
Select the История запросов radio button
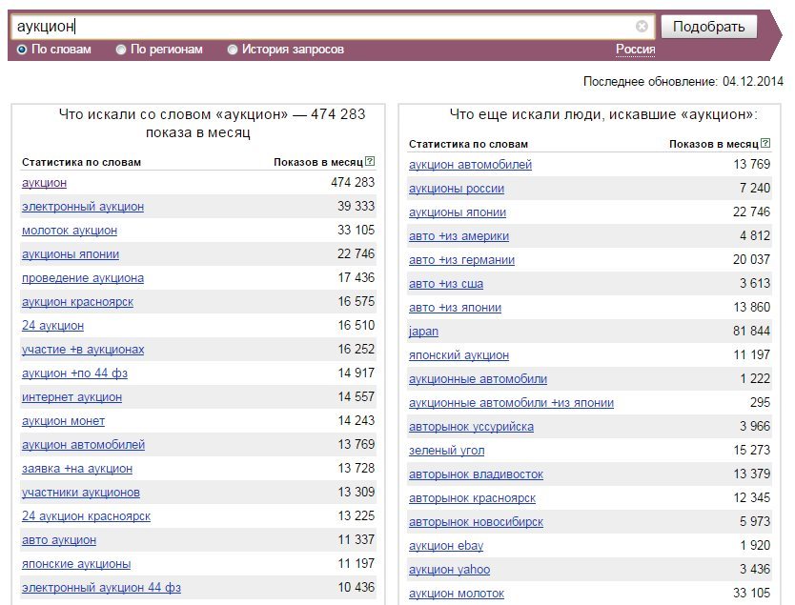[233, 50]
